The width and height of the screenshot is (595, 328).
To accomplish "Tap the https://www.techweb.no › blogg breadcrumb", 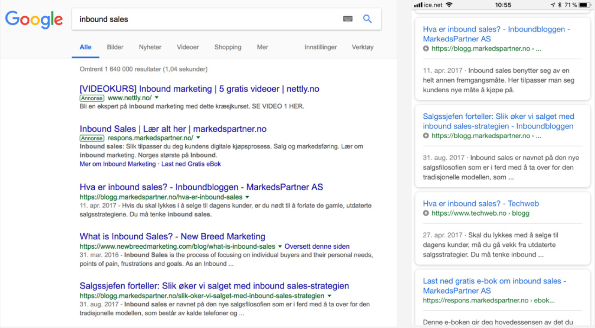I will tap(480, 213).
